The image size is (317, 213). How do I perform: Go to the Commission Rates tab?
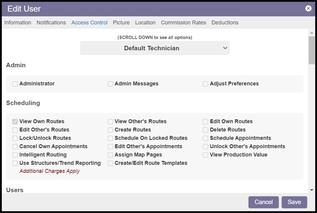click(183, 23)
